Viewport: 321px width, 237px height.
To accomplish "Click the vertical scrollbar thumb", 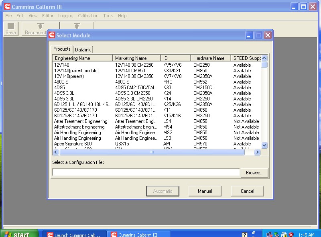I will click(x=264, y=64).
